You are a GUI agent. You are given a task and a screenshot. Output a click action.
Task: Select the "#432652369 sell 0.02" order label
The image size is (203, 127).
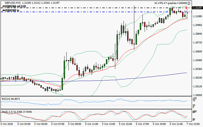point(14,6)
